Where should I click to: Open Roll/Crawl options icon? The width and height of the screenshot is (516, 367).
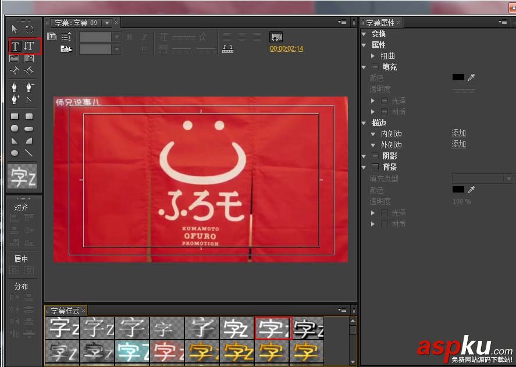(66, 37)
